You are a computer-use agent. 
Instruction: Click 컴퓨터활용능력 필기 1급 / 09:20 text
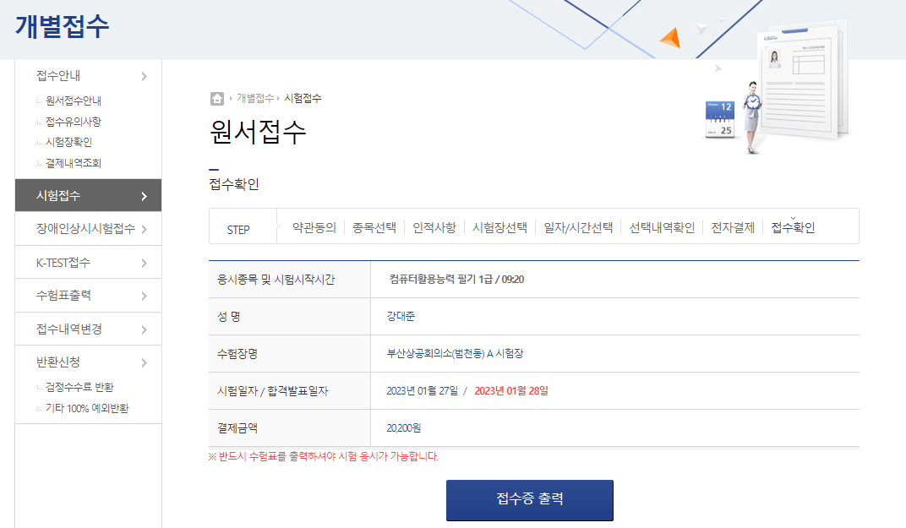(x=456, y=280)
